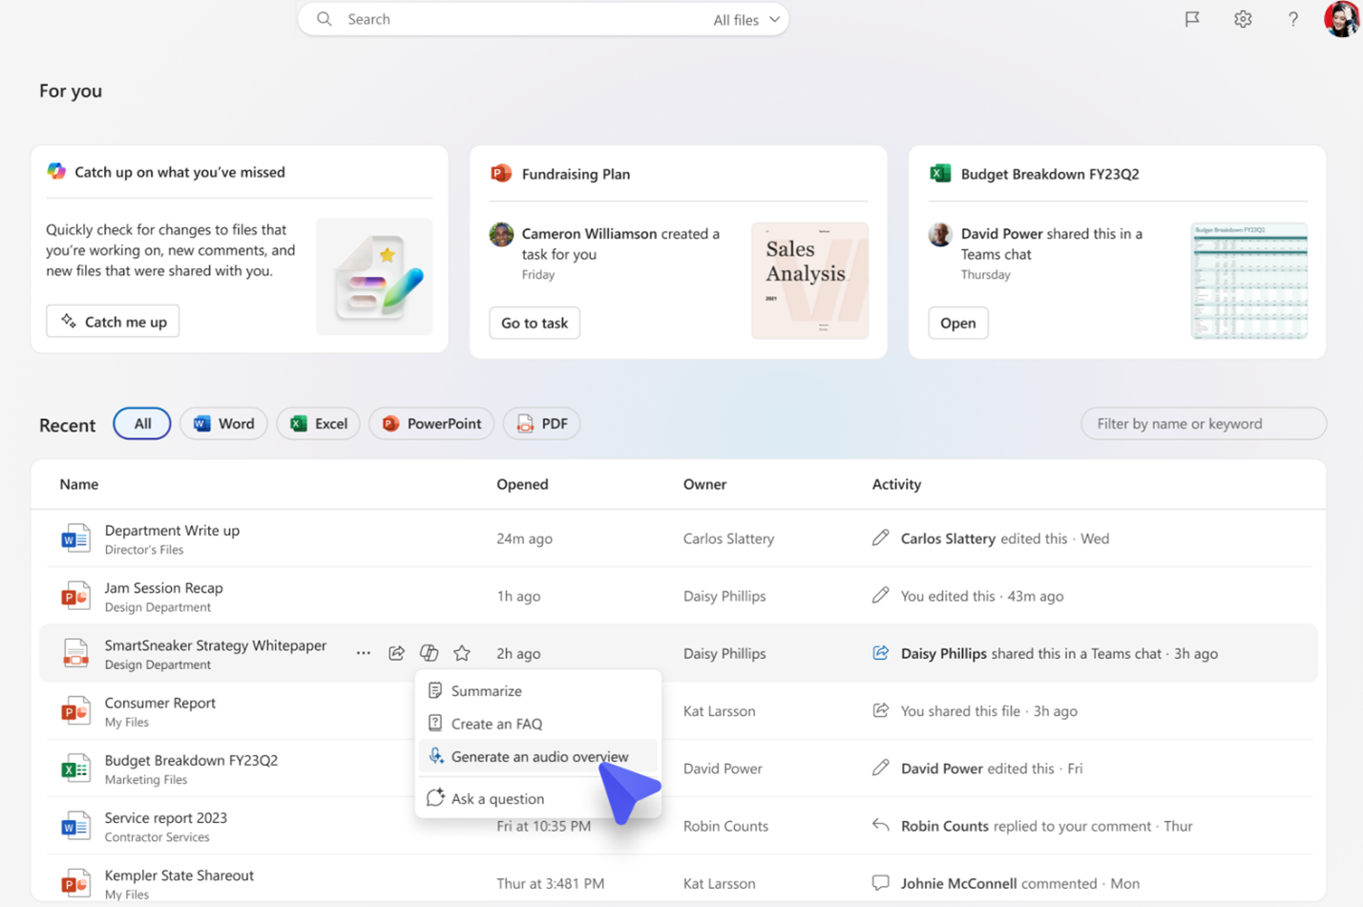
Task: Click the search magnifier icon
Action: pos(324,18)
